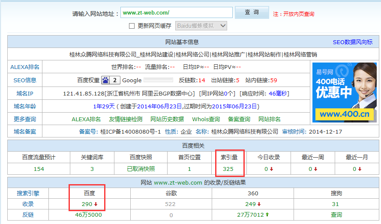Screen dimensions: 381x224
Task: Click the Baidu traffic estimate 154
Action: click(39, 169)
